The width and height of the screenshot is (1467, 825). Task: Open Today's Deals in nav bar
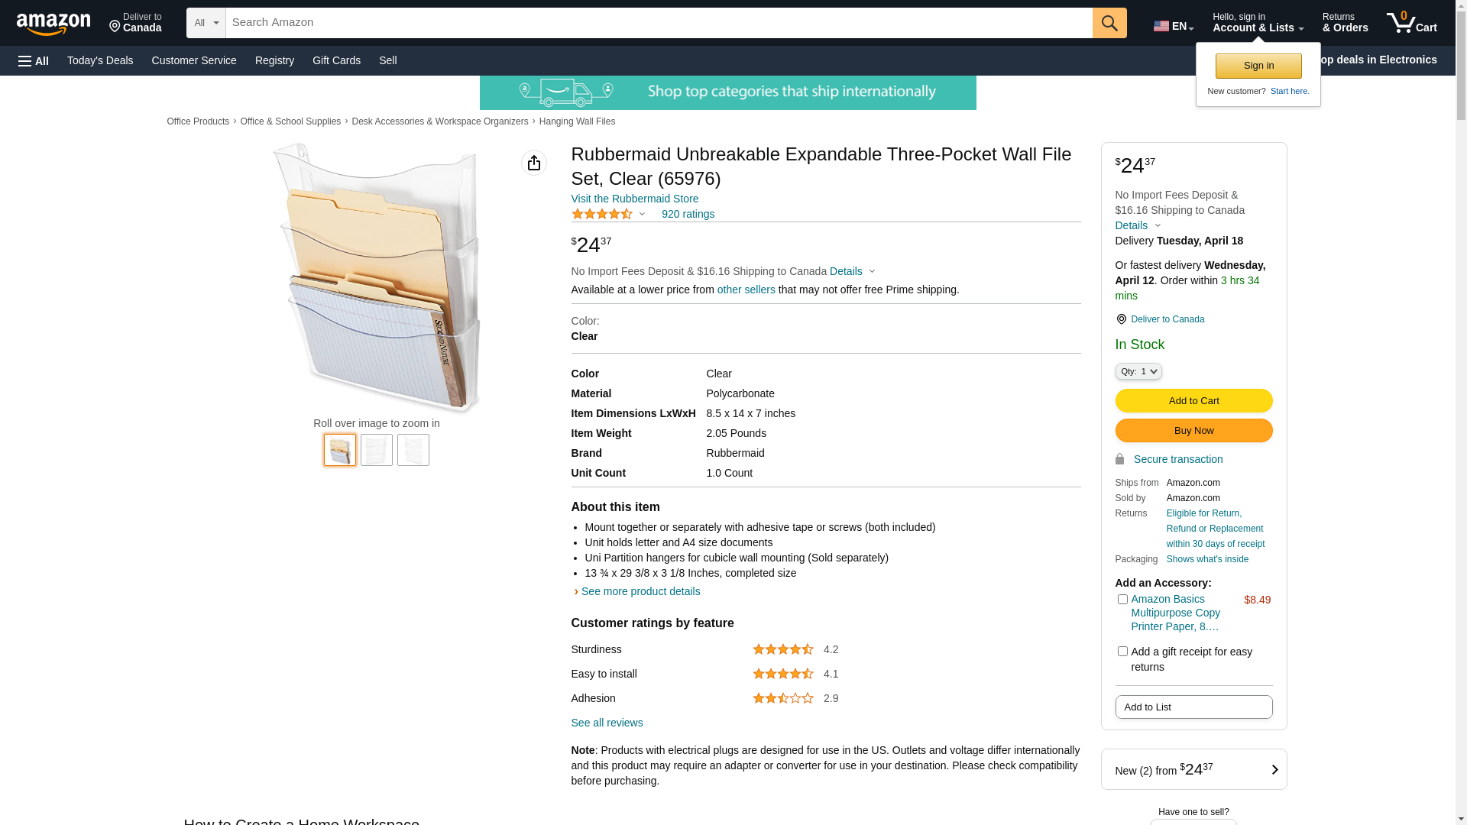(100, 60)
